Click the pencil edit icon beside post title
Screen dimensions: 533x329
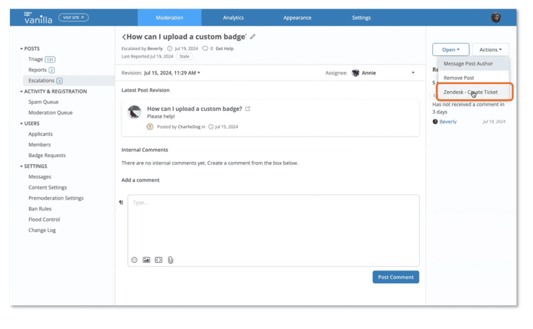pyautogui.click(x=253, y=37)
